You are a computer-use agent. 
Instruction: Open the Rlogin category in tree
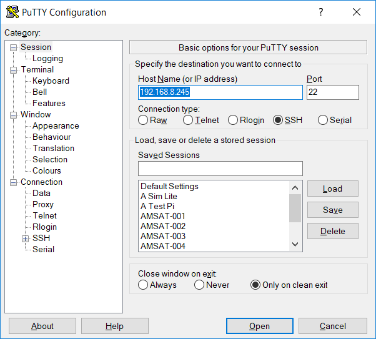coord(44,227)
